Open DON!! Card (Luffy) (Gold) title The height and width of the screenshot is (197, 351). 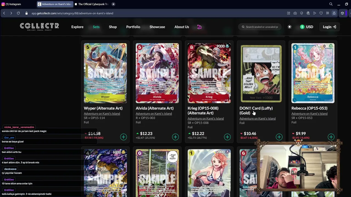(x=256, y=111)
